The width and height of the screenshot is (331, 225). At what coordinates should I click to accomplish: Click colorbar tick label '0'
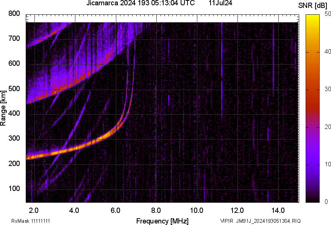tap(326, 202)
